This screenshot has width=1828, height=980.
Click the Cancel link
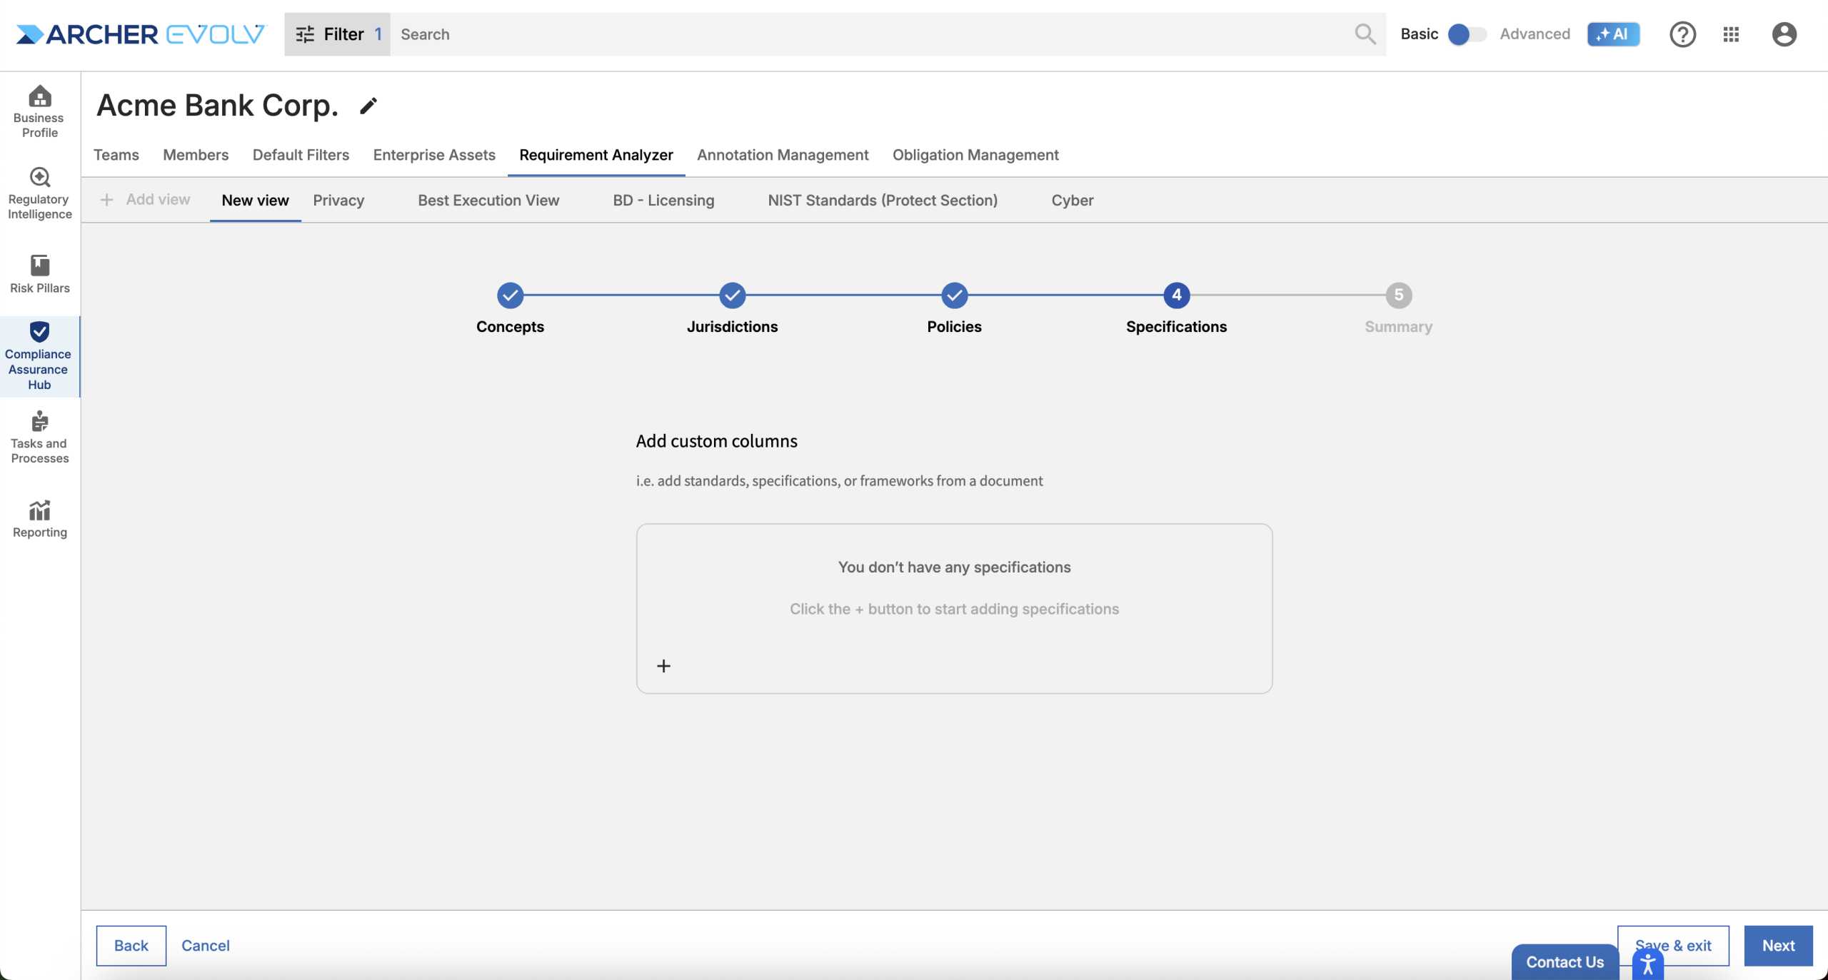205,945
